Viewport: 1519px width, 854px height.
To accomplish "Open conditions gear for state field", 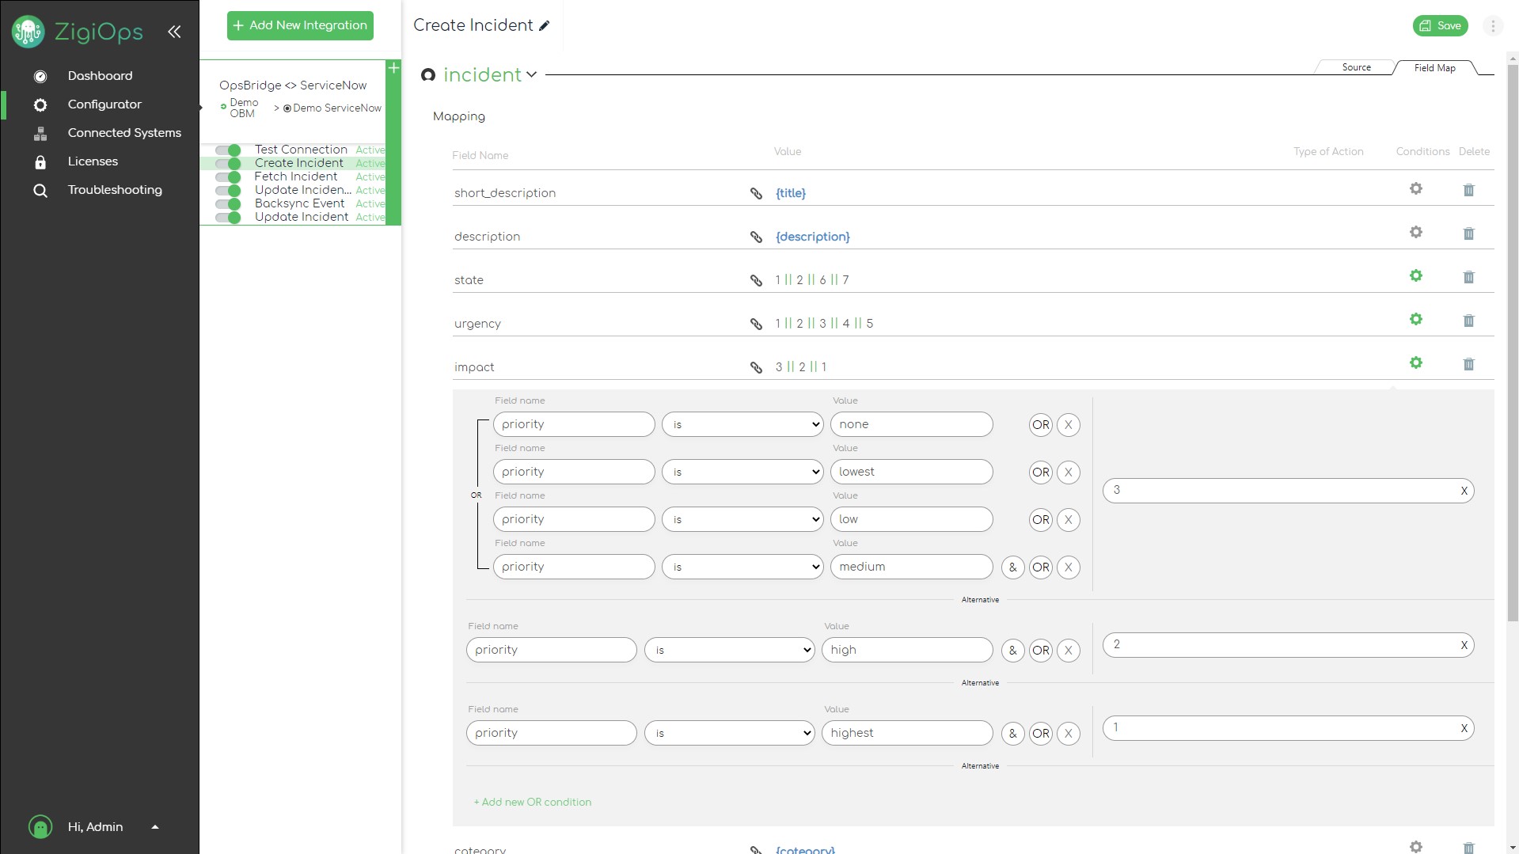I will (1415, 276).
